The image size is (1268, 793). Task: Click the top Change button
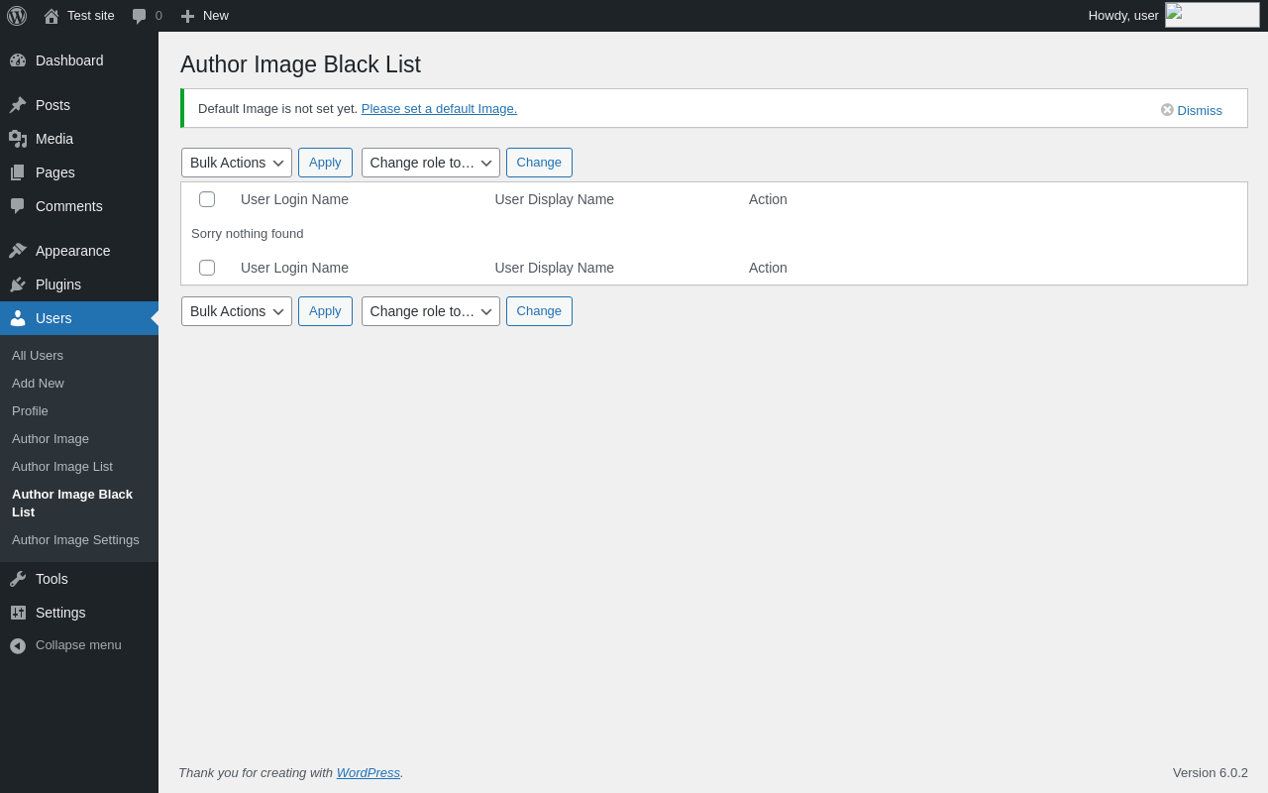(539, 163)
